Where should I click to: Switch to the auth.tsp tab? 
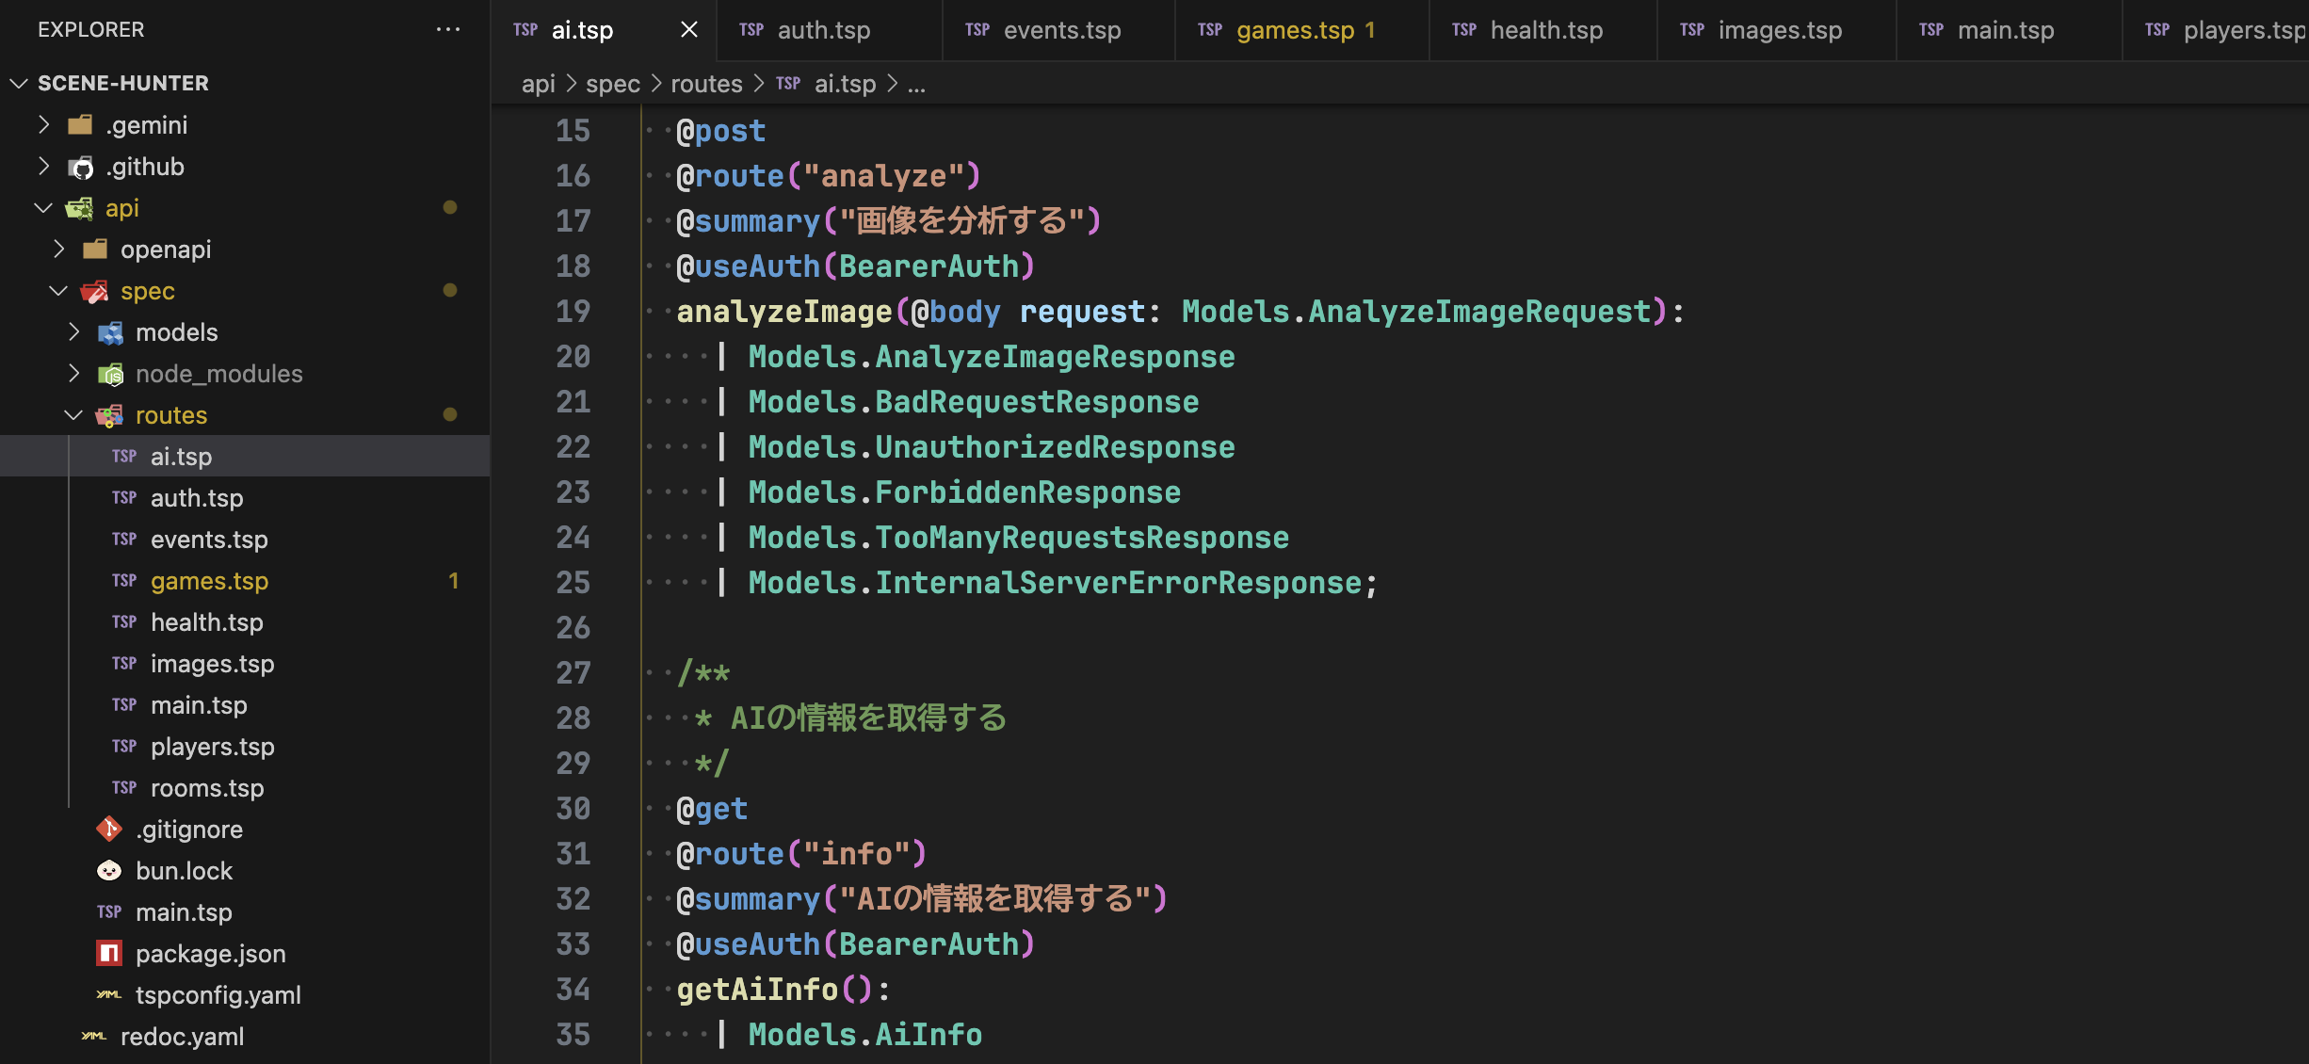click(830, 30)
